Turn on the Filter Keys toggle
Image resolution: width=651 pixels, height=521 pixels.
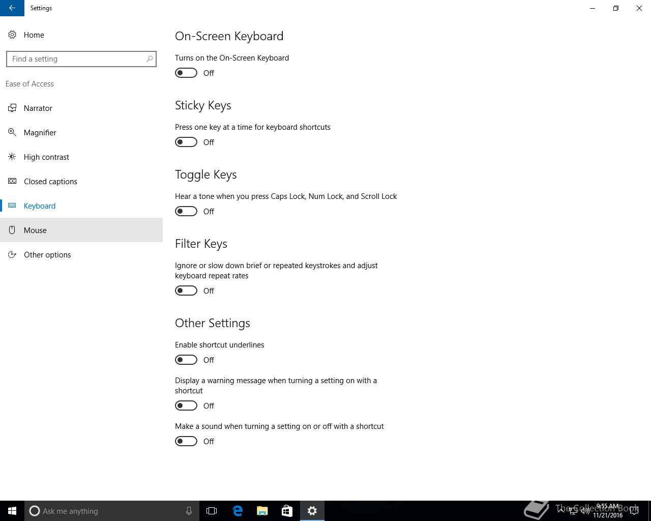(186, 291)
